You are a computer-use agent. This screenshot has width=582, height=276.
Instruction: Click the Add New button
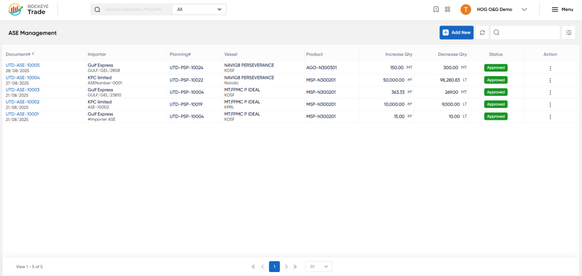[x=456, y=32]
